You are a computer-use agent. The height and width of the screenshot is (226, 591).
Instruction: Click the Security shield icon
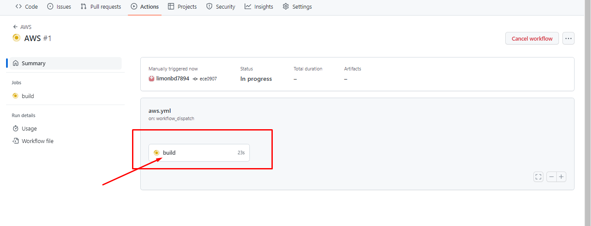pos(210,6)
